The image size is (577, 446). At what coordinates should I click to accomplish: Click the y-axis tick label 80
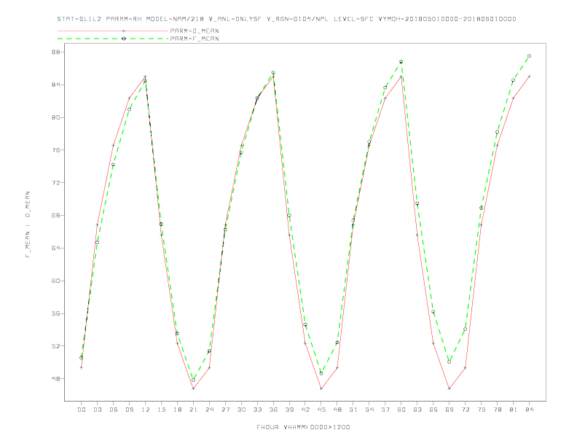[56, 117]
